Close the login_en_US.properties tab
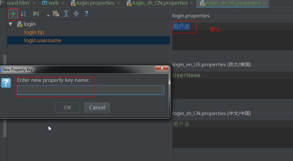This screenshot has height=161, width=293. point(265,3)
